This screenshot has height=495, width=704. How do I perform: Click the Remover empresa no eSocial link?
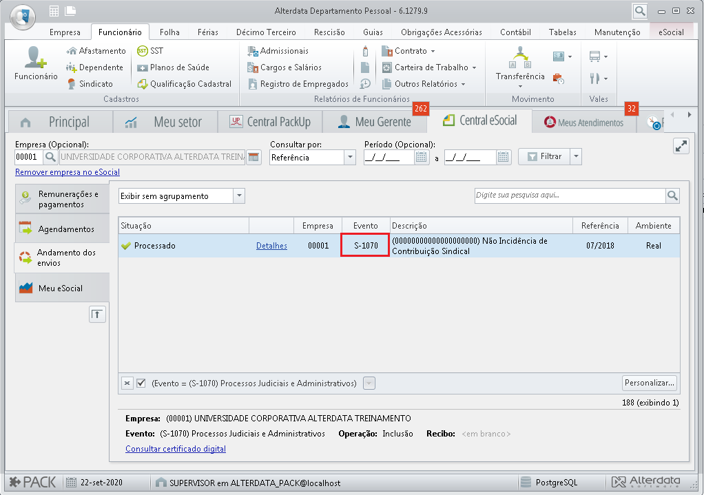[x=68, y=172]
